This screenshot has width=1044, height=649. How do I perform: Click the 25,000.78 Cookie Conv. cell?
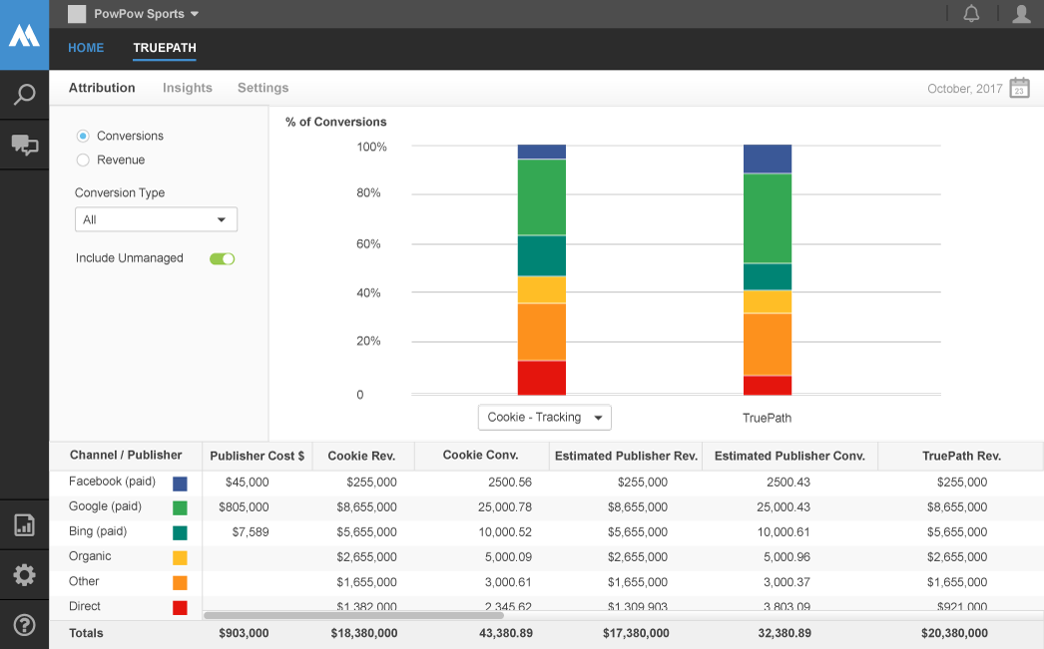point(505,507)
